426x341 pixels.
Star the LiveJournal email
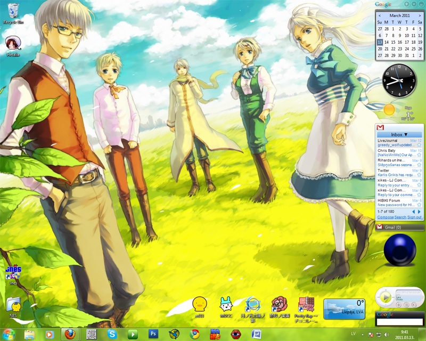419,145
